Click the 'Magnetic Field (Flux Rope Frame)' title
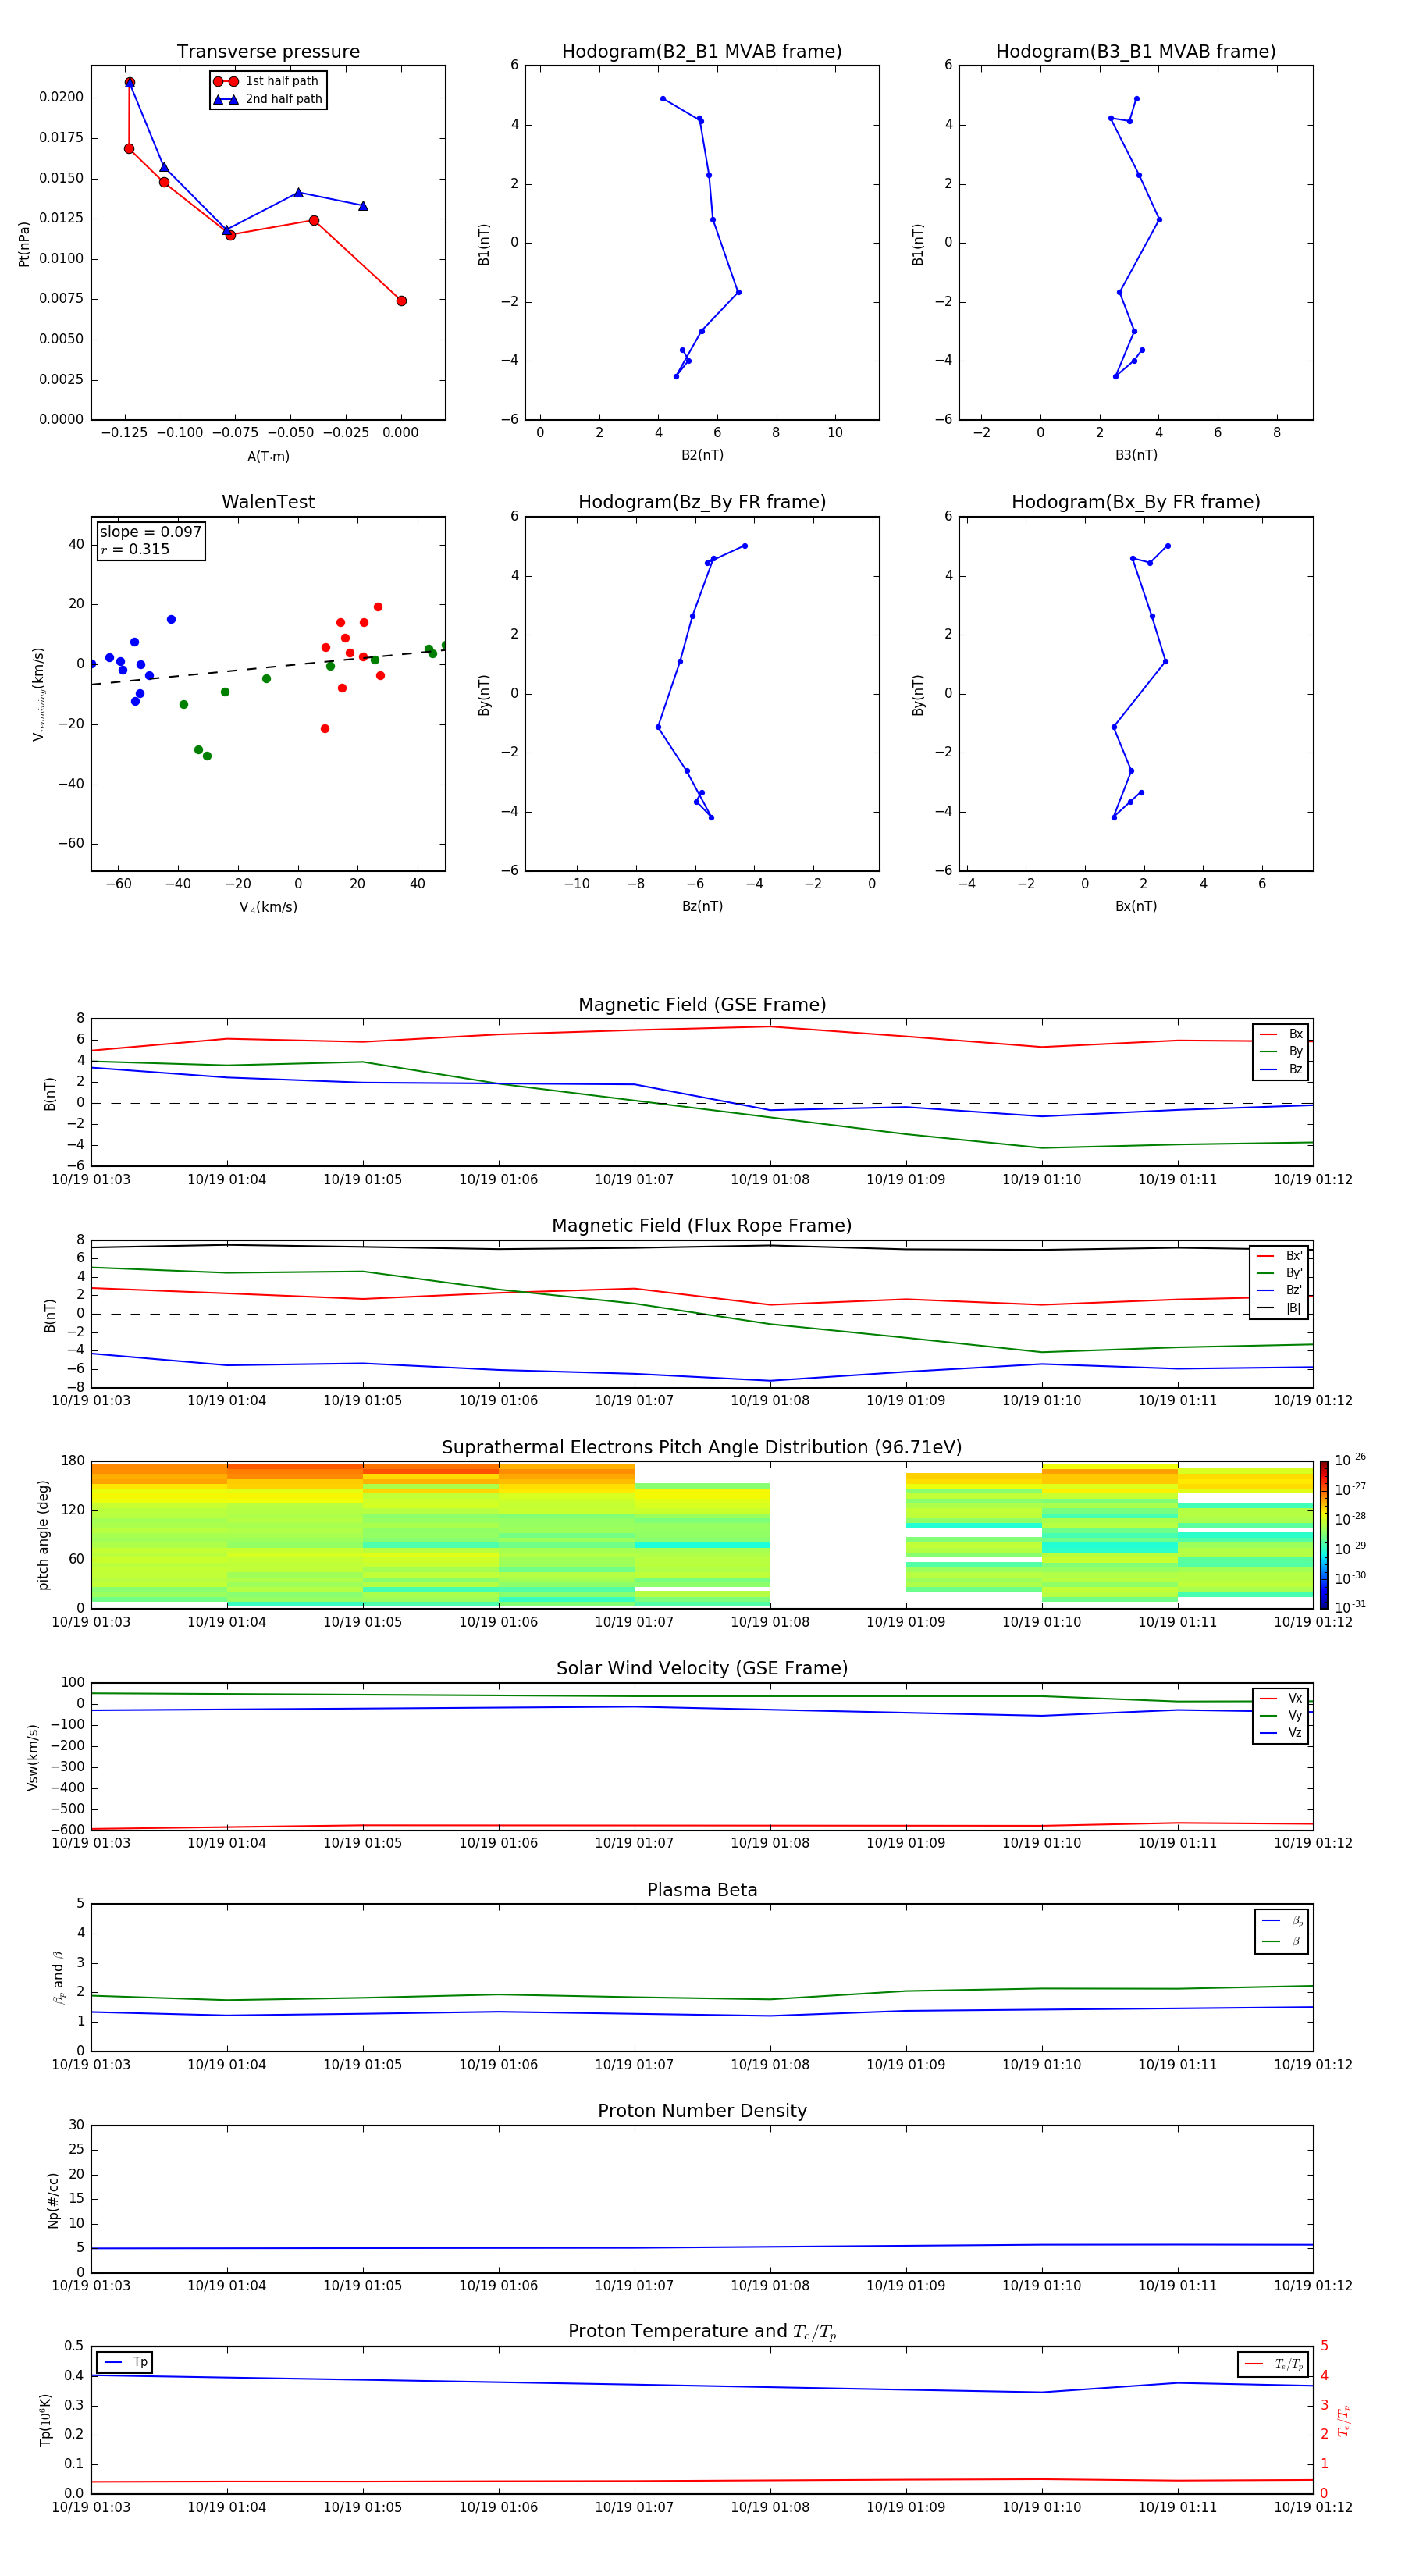1405x2576 pixels. 702,1226
